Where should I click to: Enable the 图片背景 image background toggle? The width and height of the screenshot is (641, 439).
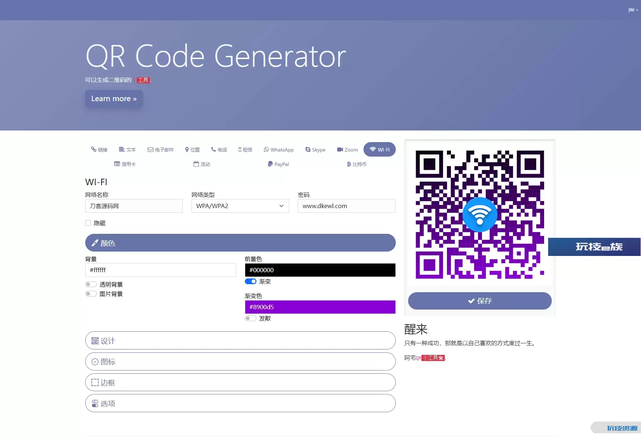pos(91,294)
